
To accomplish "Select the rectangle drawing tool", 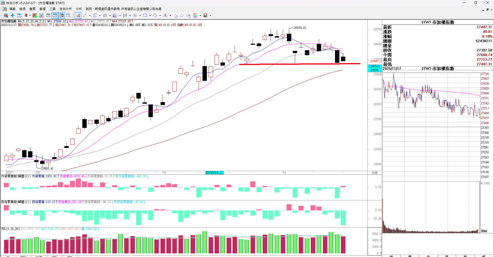I will point(145,15).
